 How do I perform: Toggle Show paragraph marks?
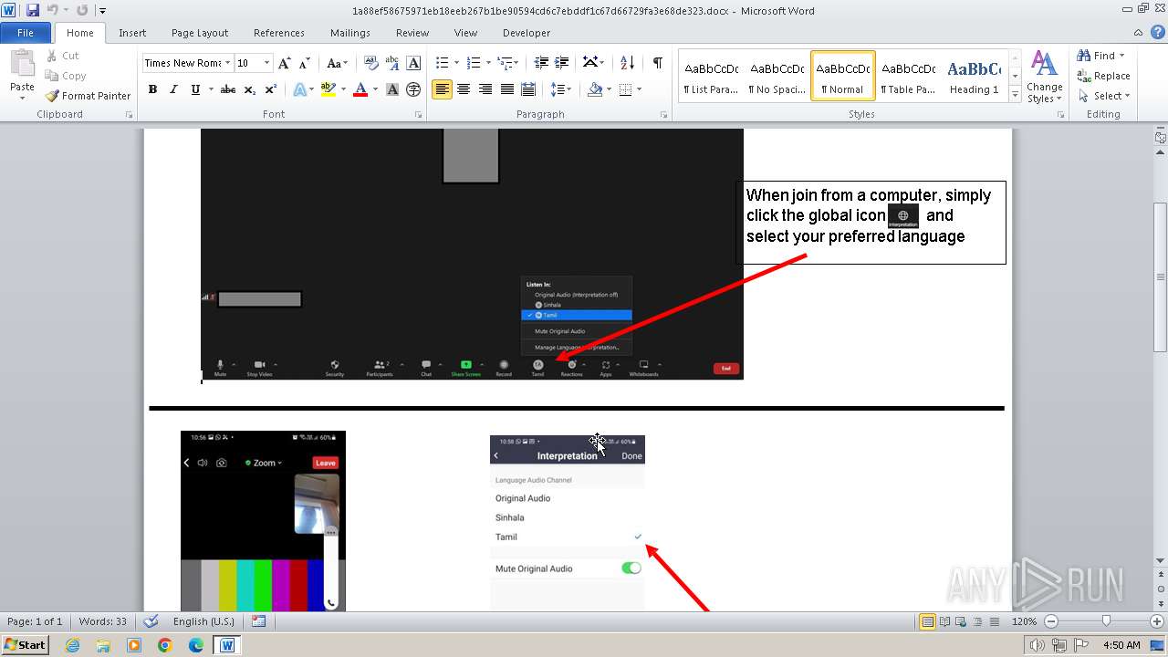(x=657, y=63)
